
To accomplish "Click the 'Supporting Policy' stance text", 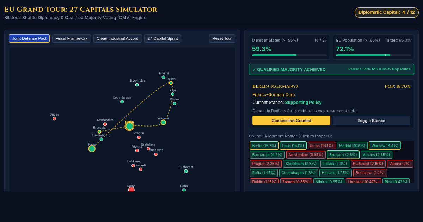I will tap(303, 103).
